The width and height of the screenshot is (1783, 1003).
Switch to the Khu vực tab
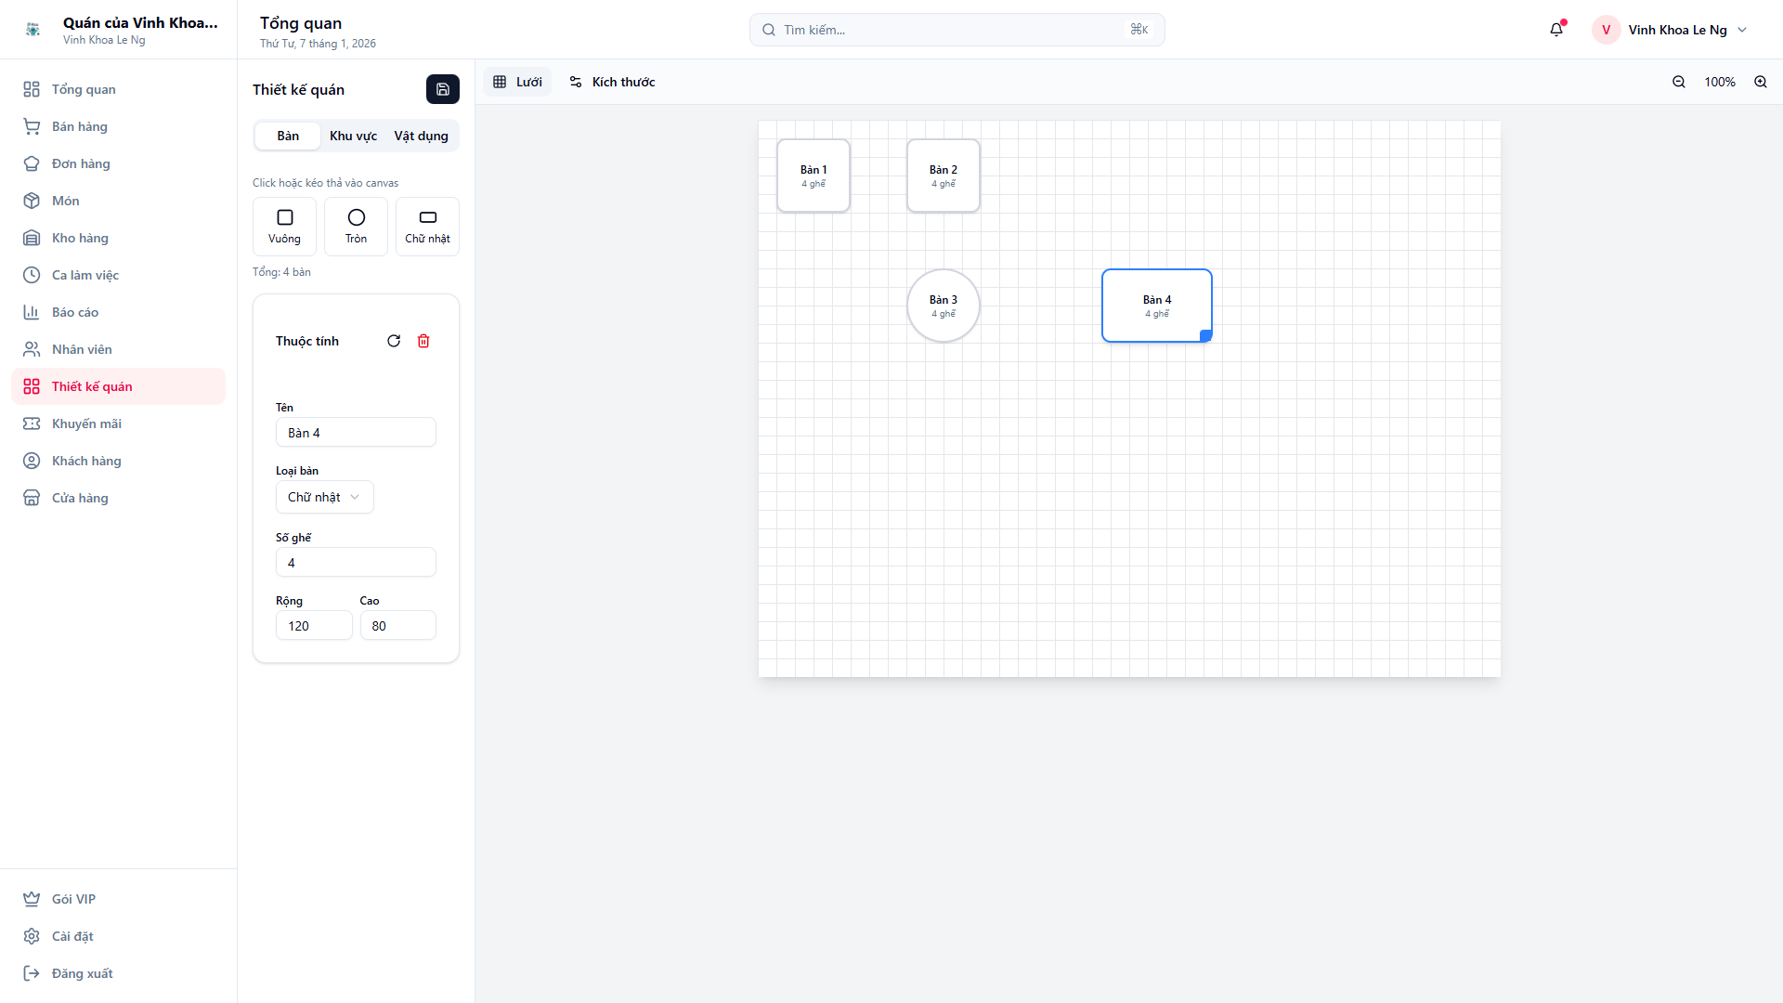[353, 136]
